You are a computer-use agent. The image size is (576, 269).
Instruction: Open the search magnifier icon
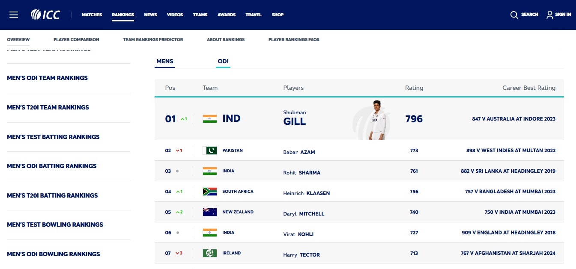click(514, 15)
